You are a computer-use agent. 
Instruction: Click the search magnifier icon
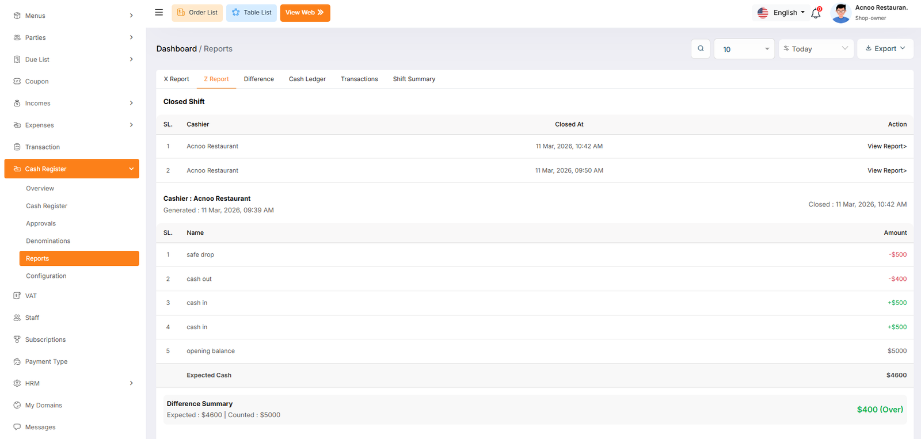pos(701,49)
